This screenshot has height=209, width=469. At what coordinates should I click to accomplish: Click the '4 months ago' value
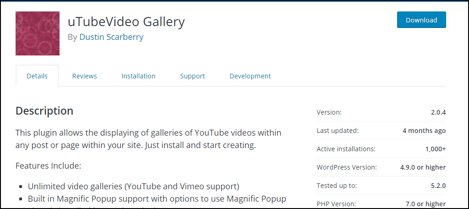[x=424, y=131]
